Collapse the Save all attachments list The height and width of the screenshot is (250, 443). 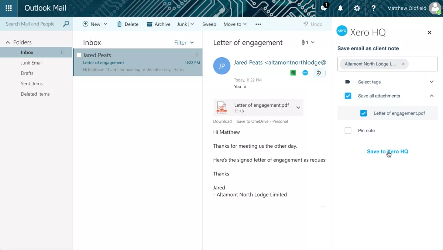tap(432, 96)
